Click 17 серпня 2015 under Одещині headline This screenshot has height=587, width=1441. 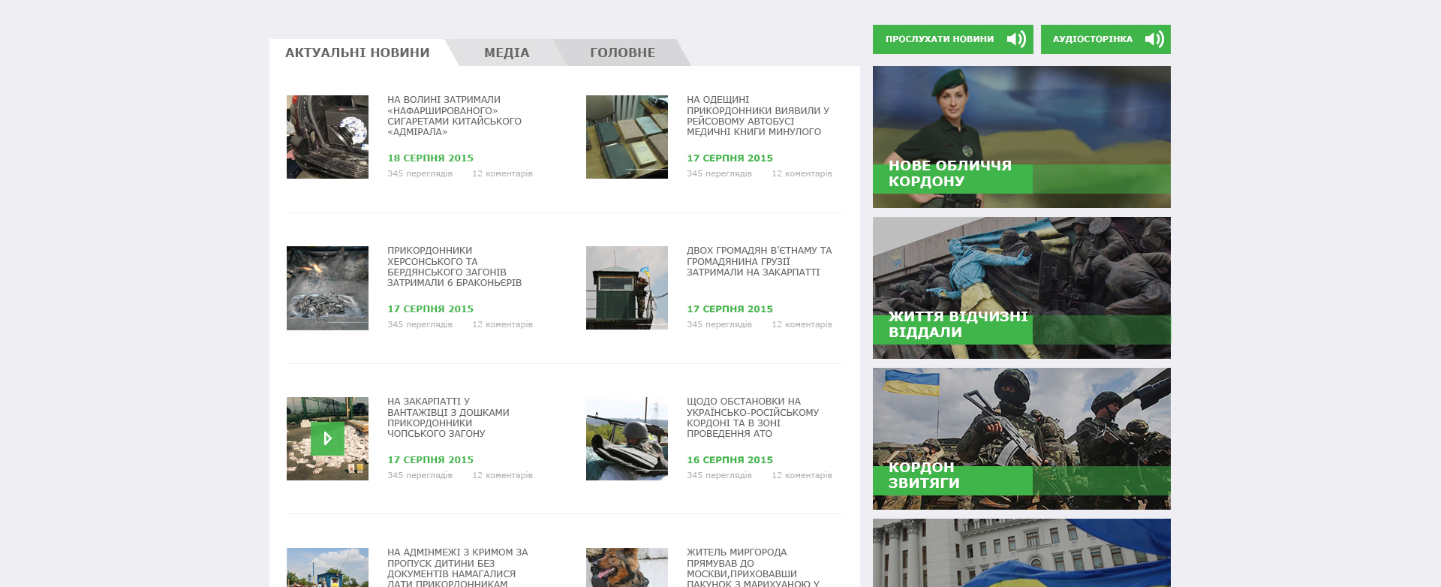730,158
